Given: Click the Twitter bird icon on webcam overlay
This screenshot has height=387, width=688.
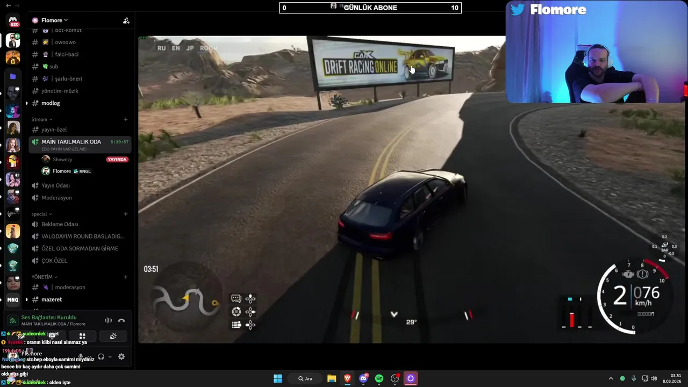Looking at the screenshot, I should [x=518, y=10].
